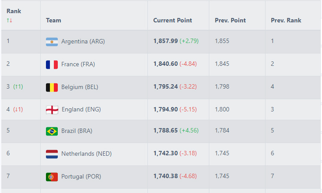The width and height of the screenshot is (322, 193).
Task: Click the Belgium flag icon
Action: click(52, 87)
